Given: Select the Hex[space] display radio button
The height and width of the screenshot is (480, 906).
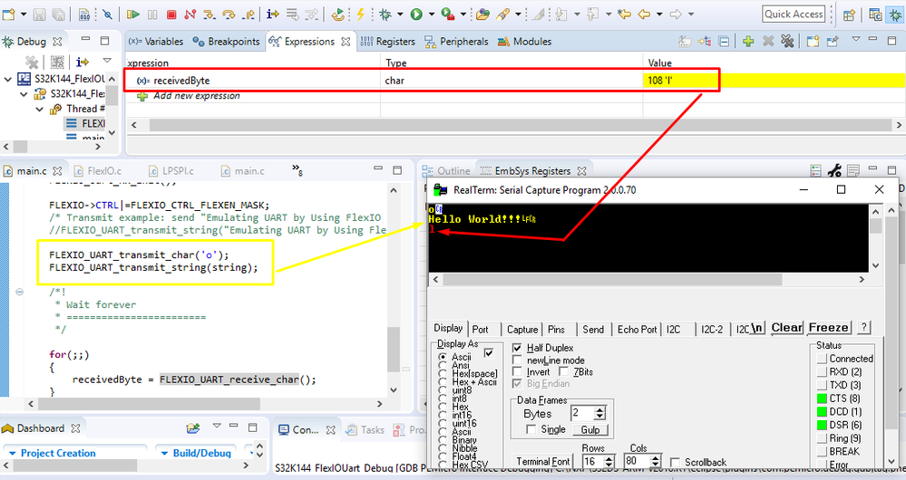Looking at the screenshot, I should tap(443, 374).
